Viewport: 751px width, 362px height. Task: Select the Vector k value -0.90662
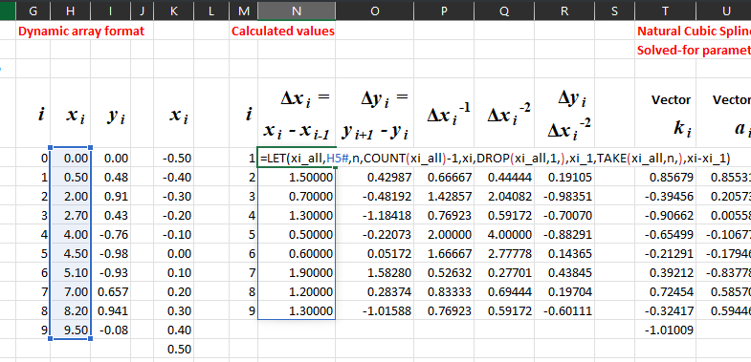[x=666, y=216]
